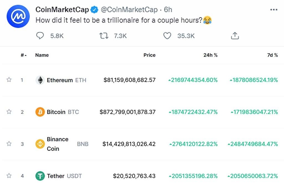This screenshot has height=189, width=284.
Task: Open the Bitcoin BTC name link
Action: [x=63, y=112]
